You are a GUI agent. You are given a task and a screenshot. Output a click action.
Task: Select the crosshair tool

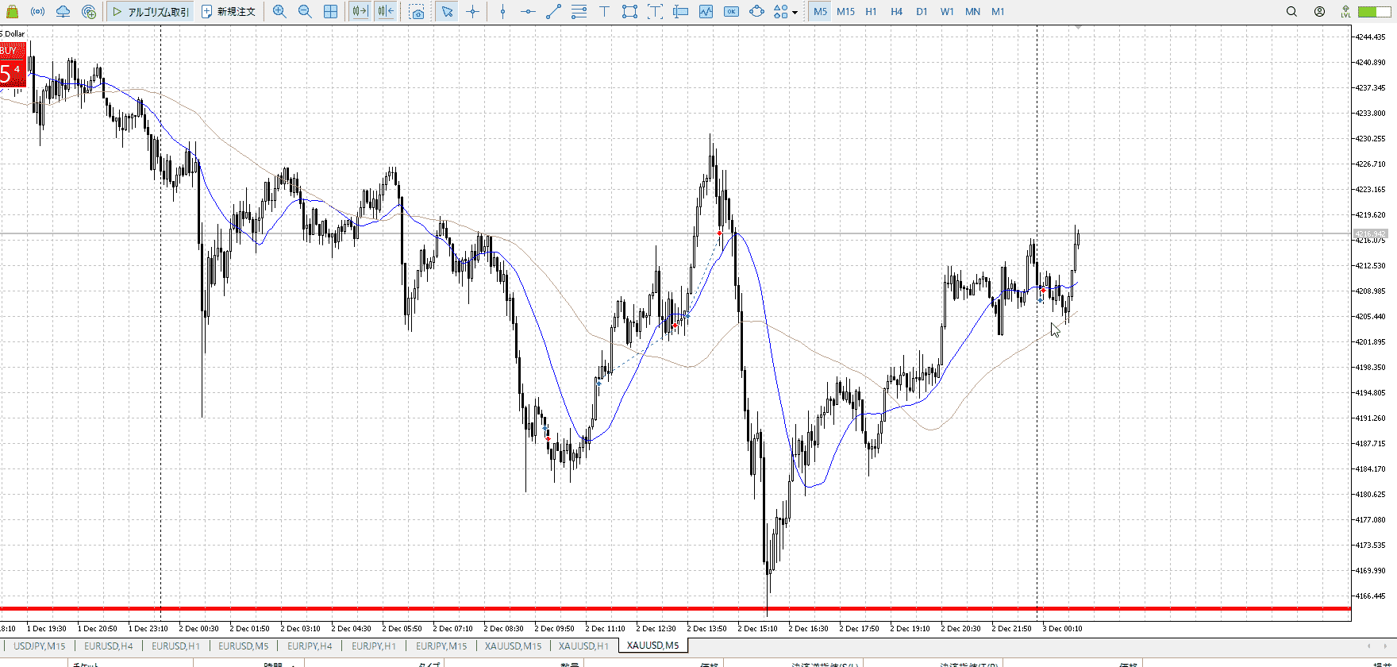click(x=473, y=12)
